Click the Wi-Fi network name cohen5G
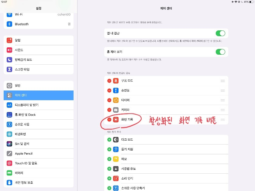The width and height of the screenshot is (255, 191). pyautogui.click(x=64, y=15)
